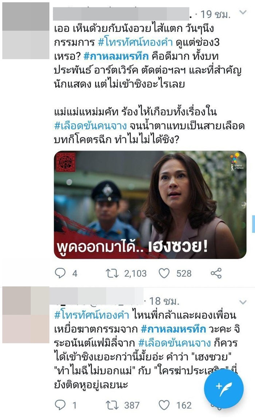Click the blue scrollbar indicator on right edge
Viewport: 255px width, 418px height.
254,224
